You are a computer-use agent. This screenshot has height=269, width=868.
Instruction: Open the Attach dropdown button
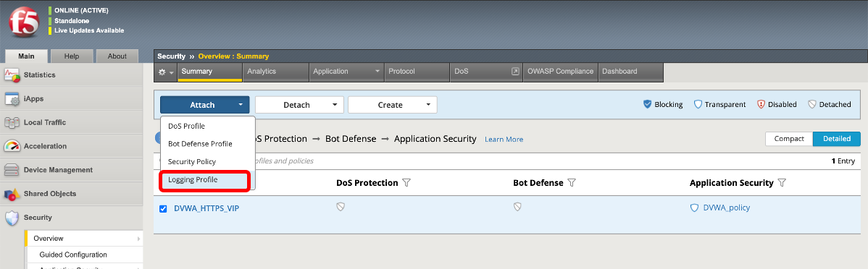click(x=205, y=105)
